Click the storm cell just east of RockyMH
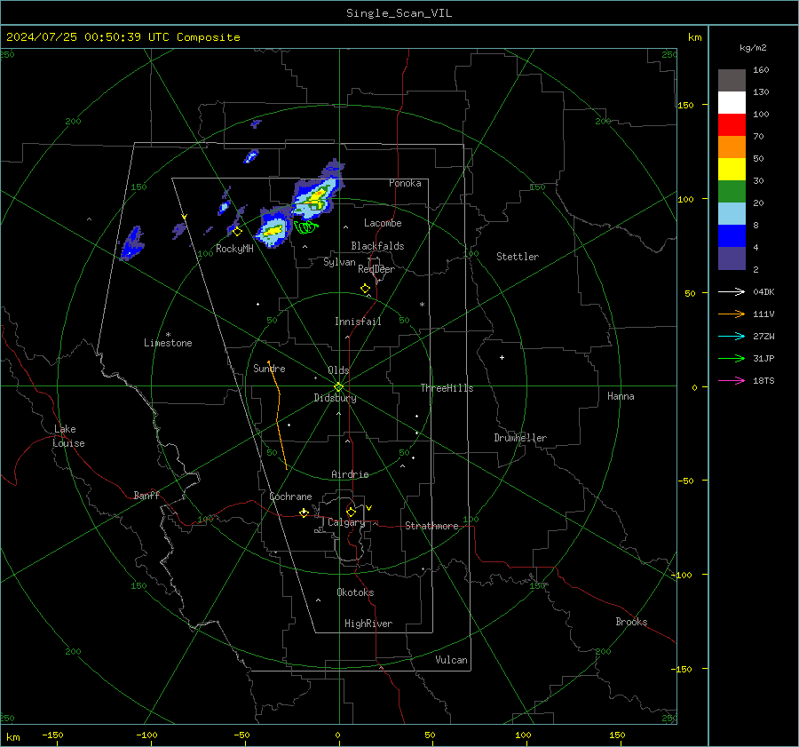 point(273,229)
